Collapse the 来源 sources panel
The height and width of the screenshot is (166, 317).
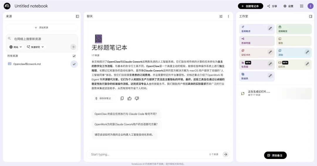click(x=77, y=16)
